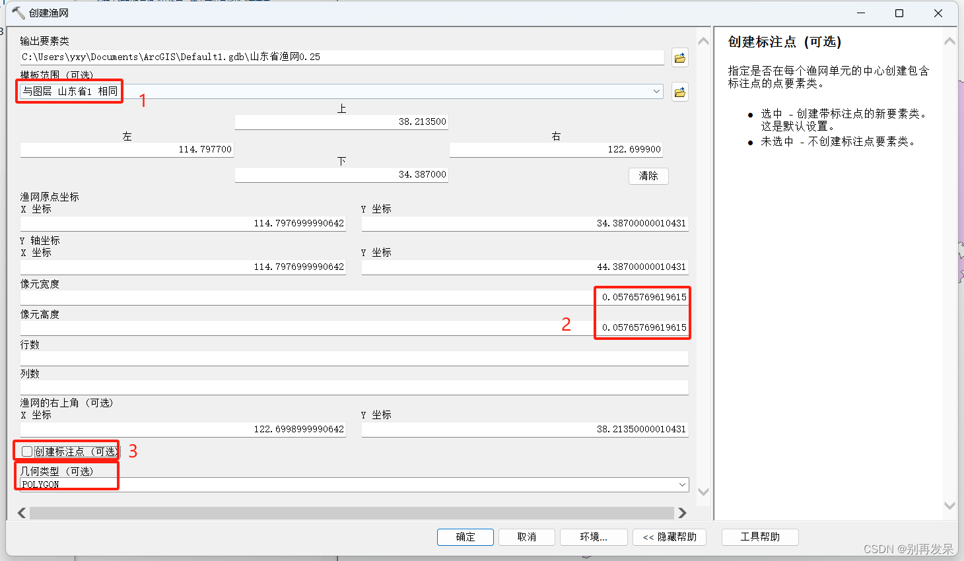Screen dimensions: 964x561
Task: Click the 渔网原点坐标 label
Action: coord(50,197)
